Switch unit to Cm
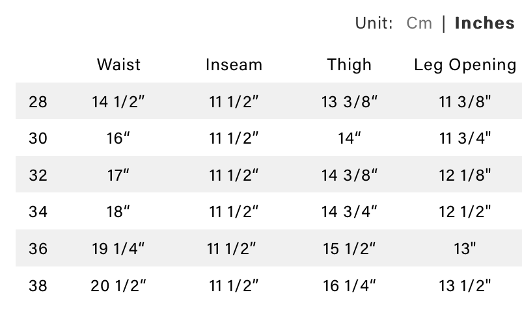The width and height of the screenshot is (522, 312). 419,23
